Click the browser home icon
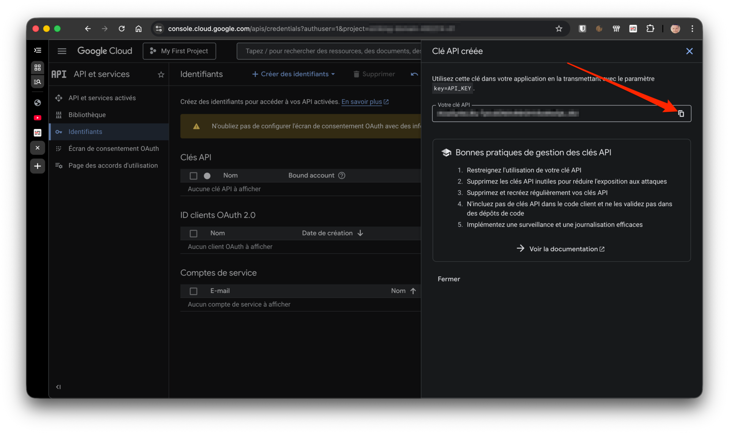729x433 pixels. pyautogui.click(x=139, y=29)
